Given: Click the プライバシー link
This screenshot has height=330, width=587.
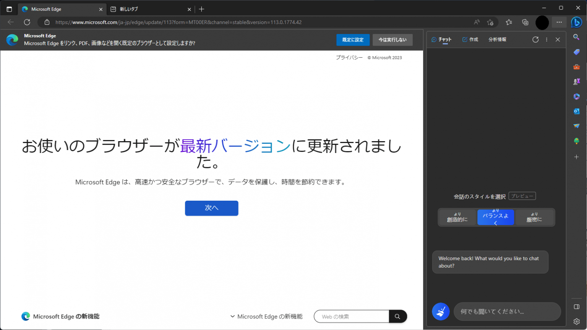Looking at the screenshot, I should (349, 57).
